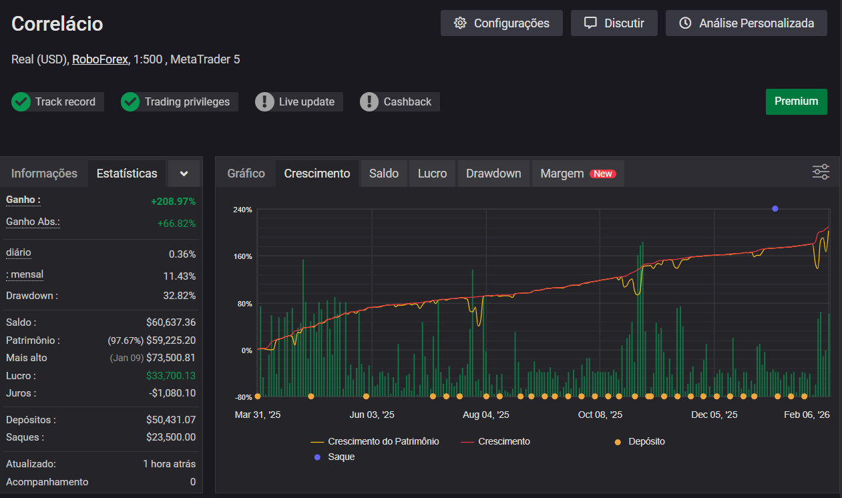This screenshot has width=842, height=498.
Task: Click the green Track record checkmark icon
Action: (21, 102)
